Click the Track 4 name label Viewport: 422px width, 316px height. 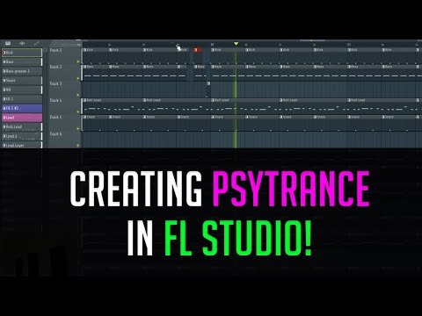point(55,100)
